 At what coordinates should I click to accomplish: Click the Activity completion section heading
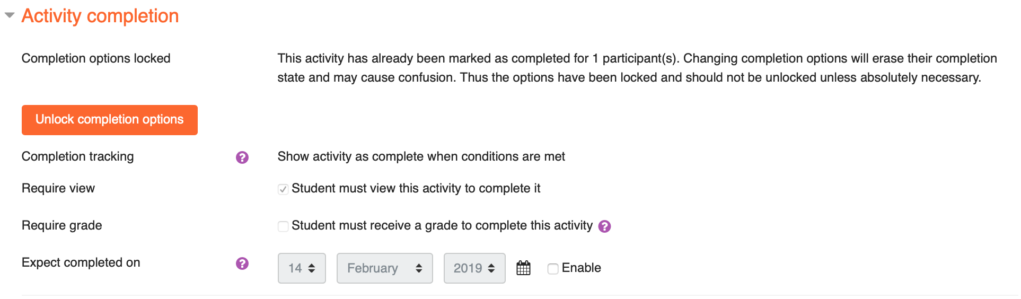pos(100,16)
